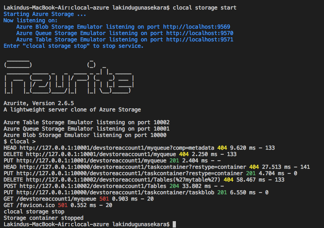Click the PUT taskcontainer/taskblob request line
This screenshot has height=228, width=324.
[136, 193]
